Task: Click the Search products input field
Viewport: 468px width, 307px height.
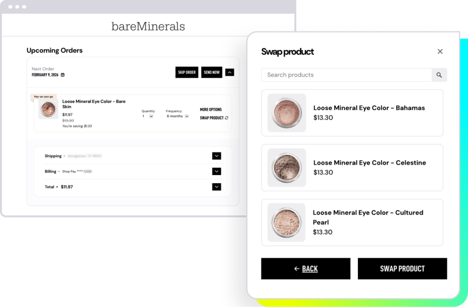Action: 346,75
